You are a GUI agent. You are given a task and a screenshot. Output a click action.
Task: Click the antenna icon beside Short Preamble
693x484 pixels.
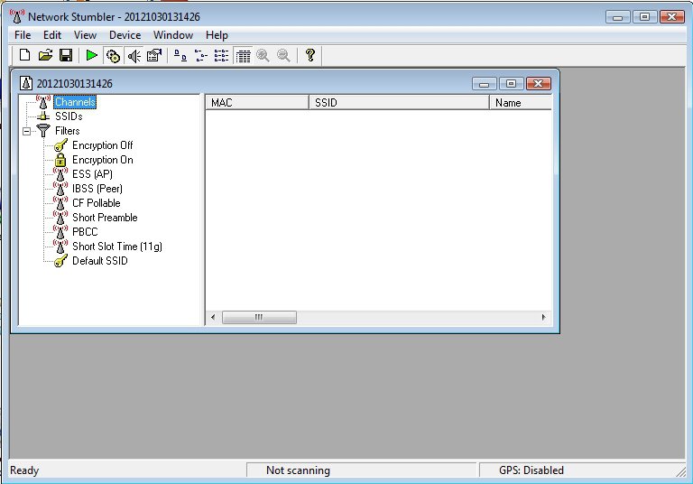(60, 218)
